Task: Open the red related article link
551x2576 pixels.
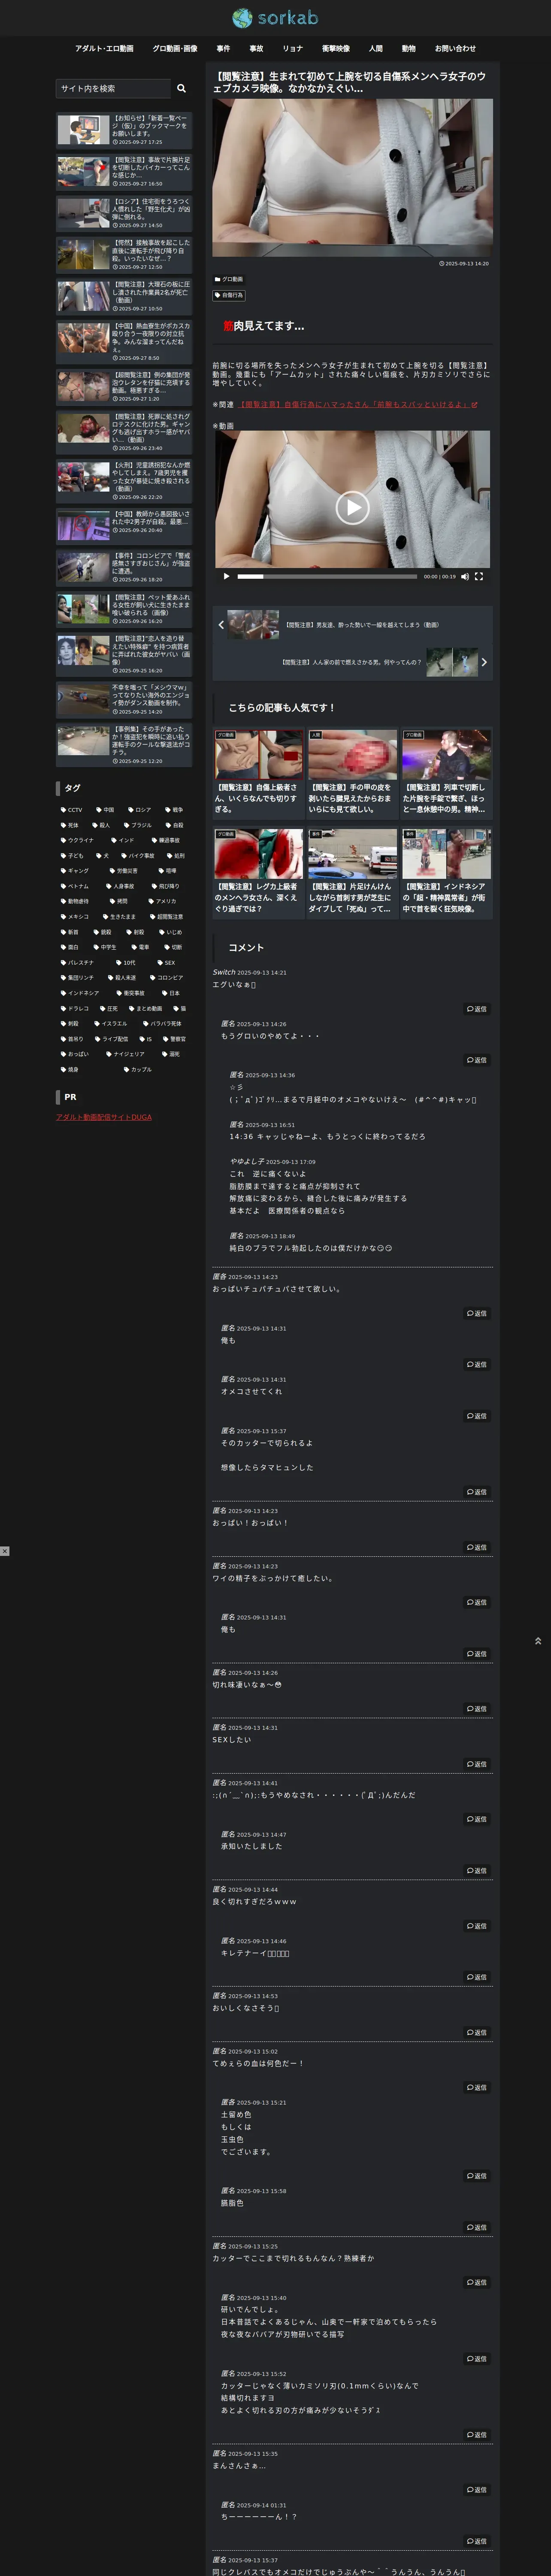Action: [358, 404]
